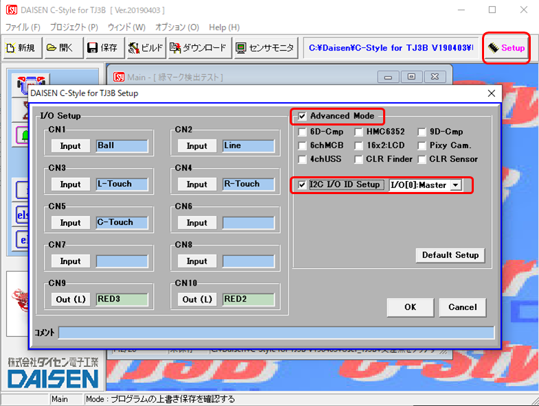The height and width of the screenshot is (406, 539).
Task: Enable the Pixy Cam. checkbox
Action: tap(422, 145)
